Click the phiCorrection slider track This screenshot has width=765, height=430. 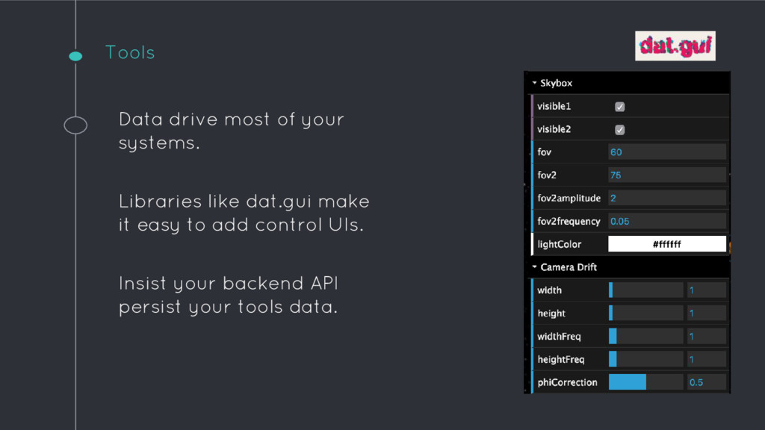645,382
